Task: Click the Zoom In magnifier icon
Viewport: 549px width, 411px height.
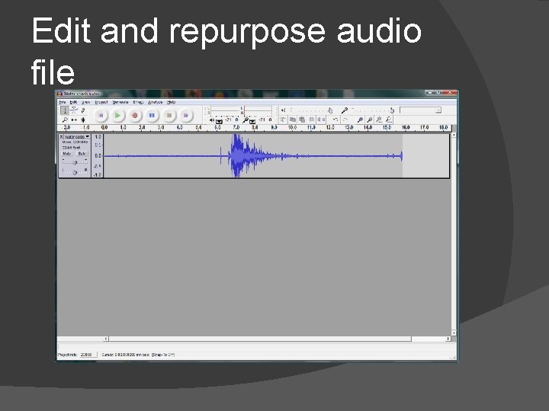Action: click(360, 119)
